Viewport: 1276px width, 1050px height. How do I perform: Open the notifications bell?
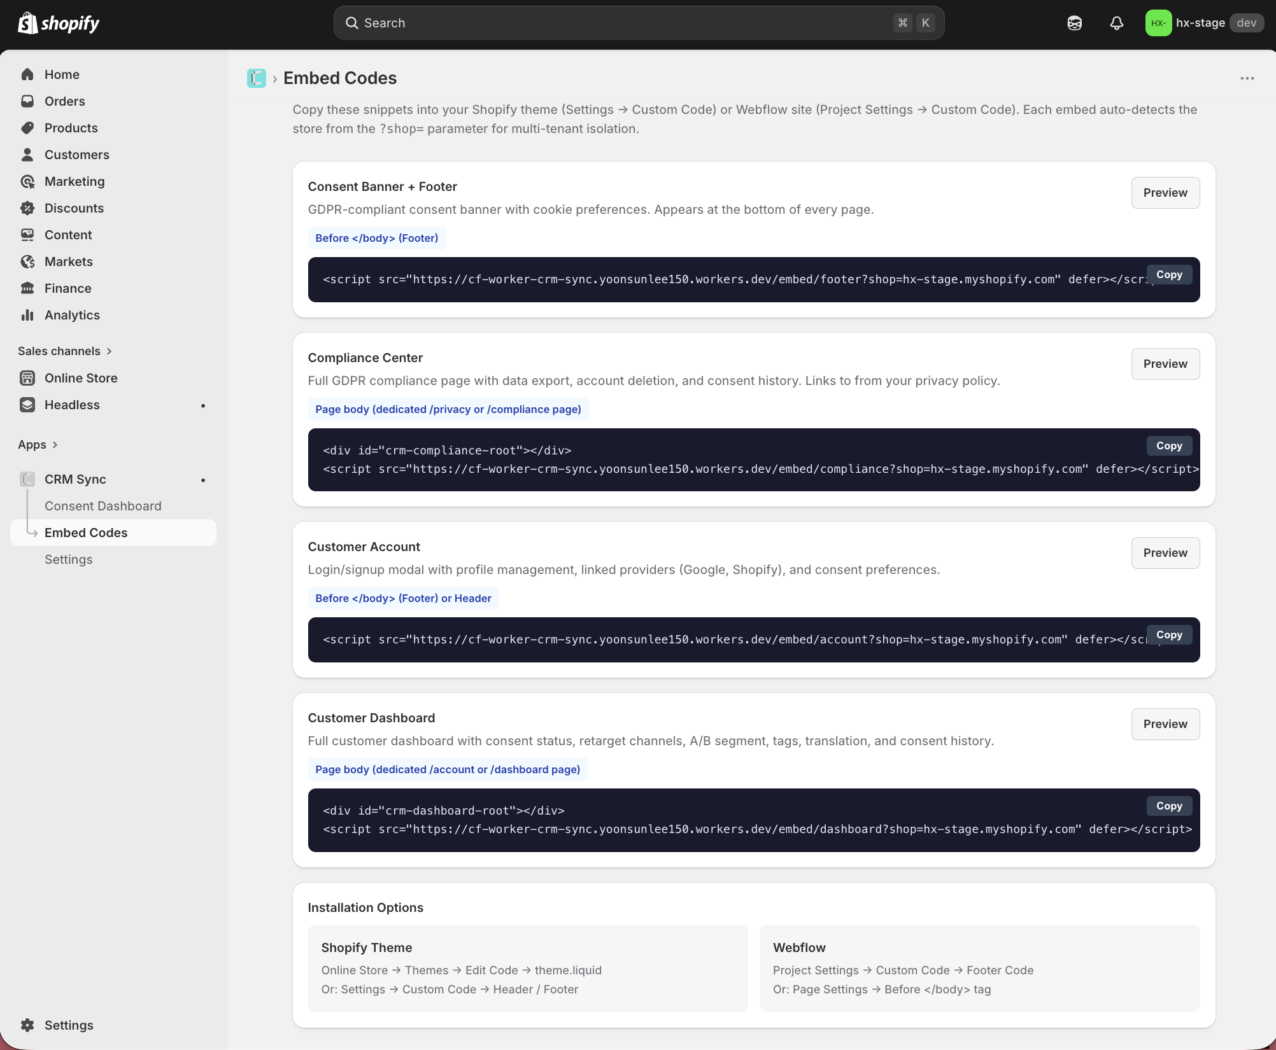1117,24
